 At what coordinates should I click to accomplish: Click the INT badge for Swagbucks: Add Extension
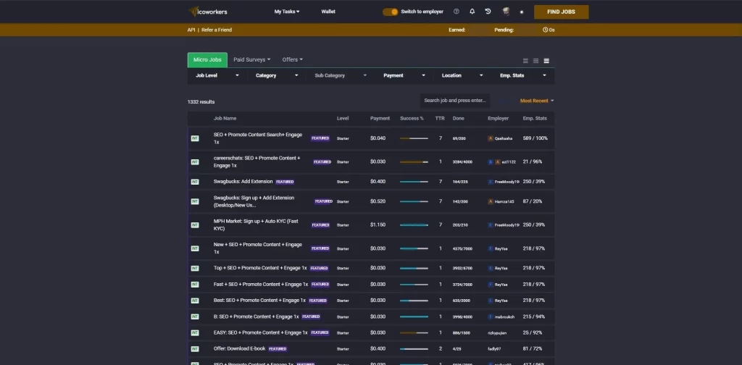(x=195, y=182)
